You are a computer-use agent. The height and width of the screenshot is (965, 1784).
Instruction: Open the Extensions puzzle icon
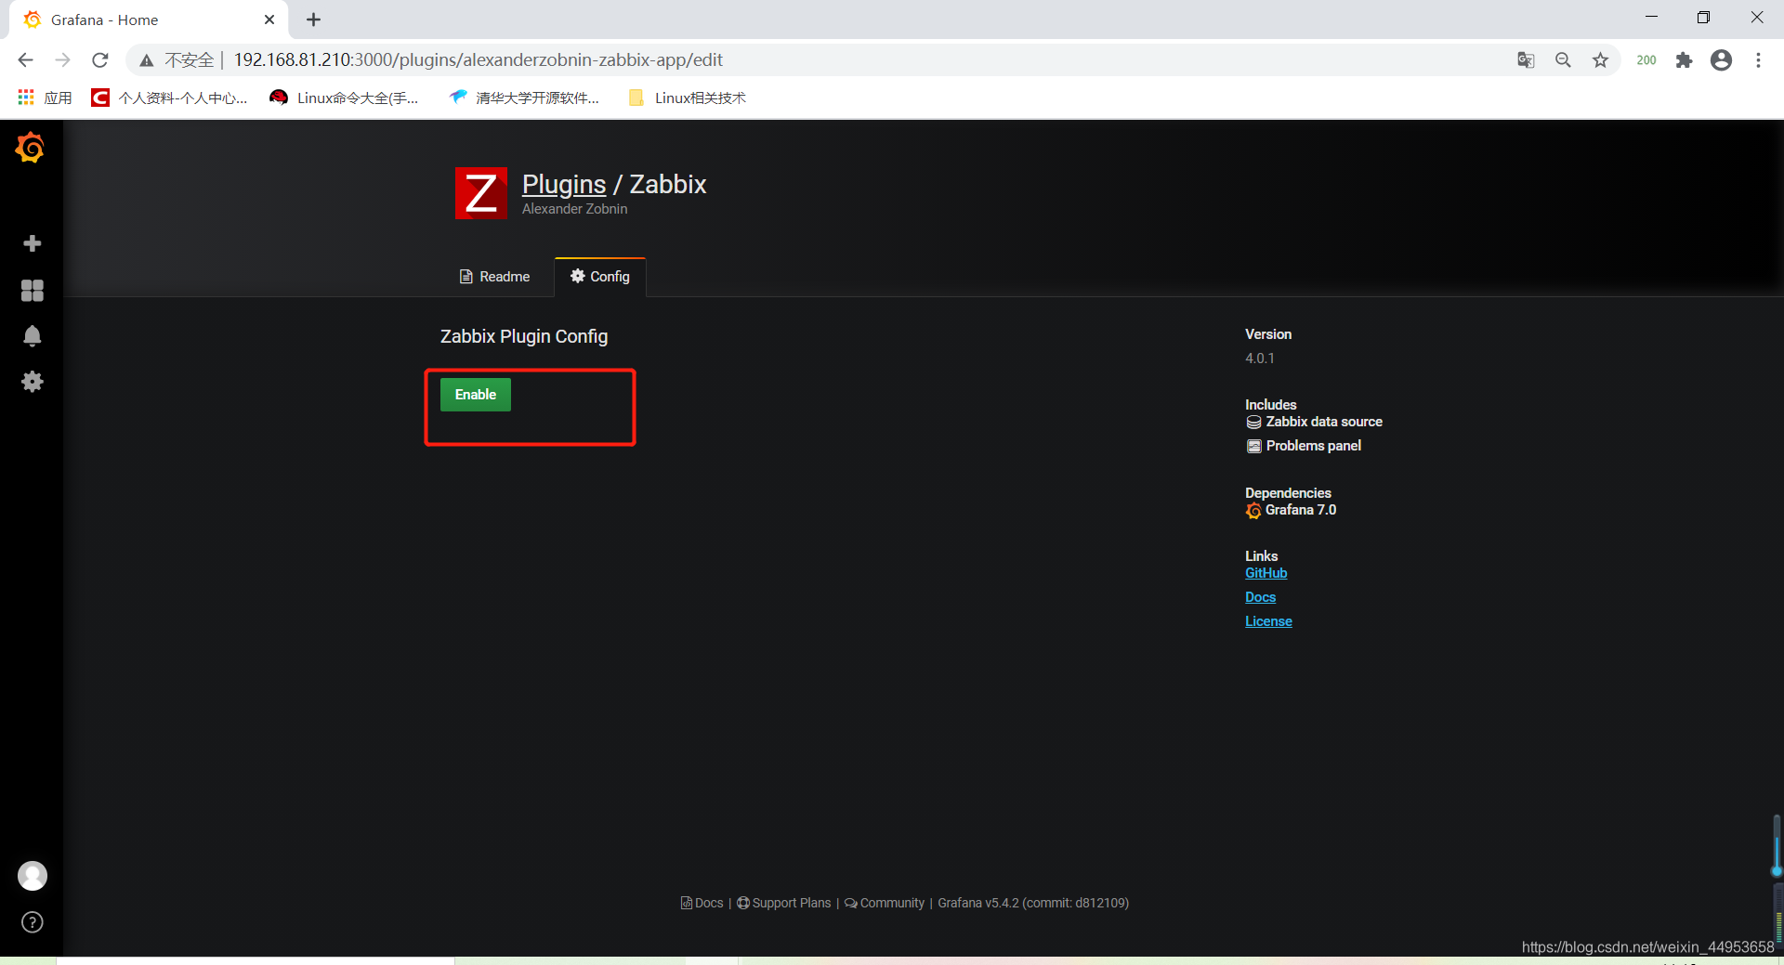point(1684,60)
